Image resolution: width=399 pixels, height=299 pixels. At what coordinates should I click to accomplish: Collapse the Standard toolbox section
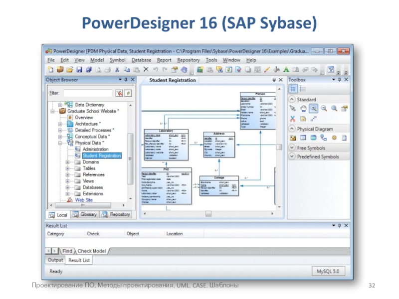292,99
